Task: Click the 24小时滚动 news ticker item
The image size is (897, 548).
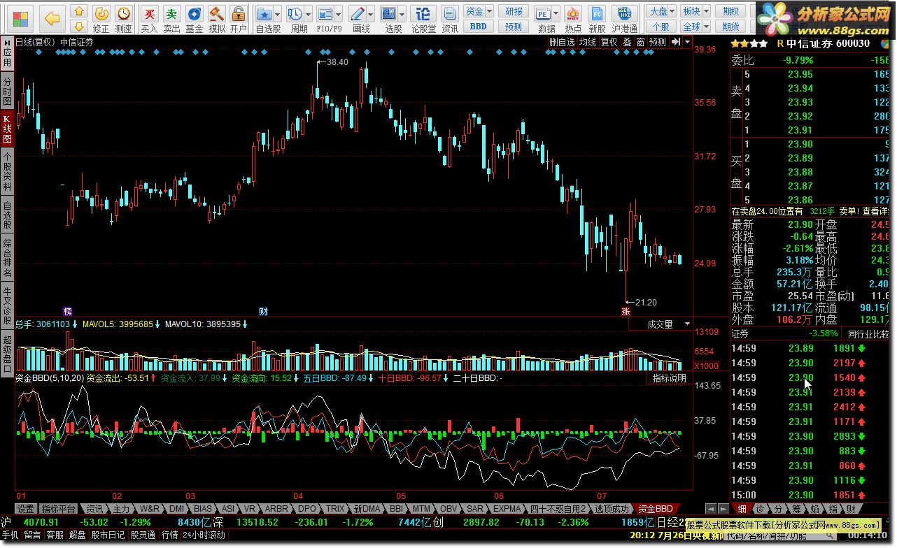Action: (204, 535)
